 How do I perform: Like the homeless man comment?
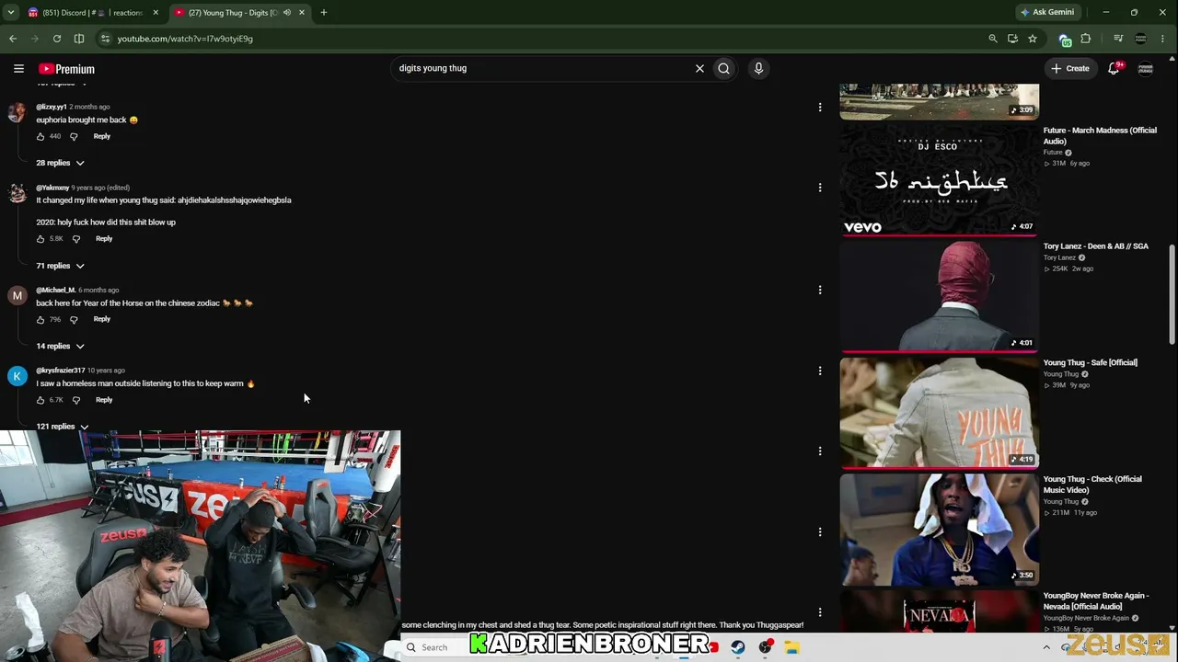pyautogui.click(x=40, y=400)
